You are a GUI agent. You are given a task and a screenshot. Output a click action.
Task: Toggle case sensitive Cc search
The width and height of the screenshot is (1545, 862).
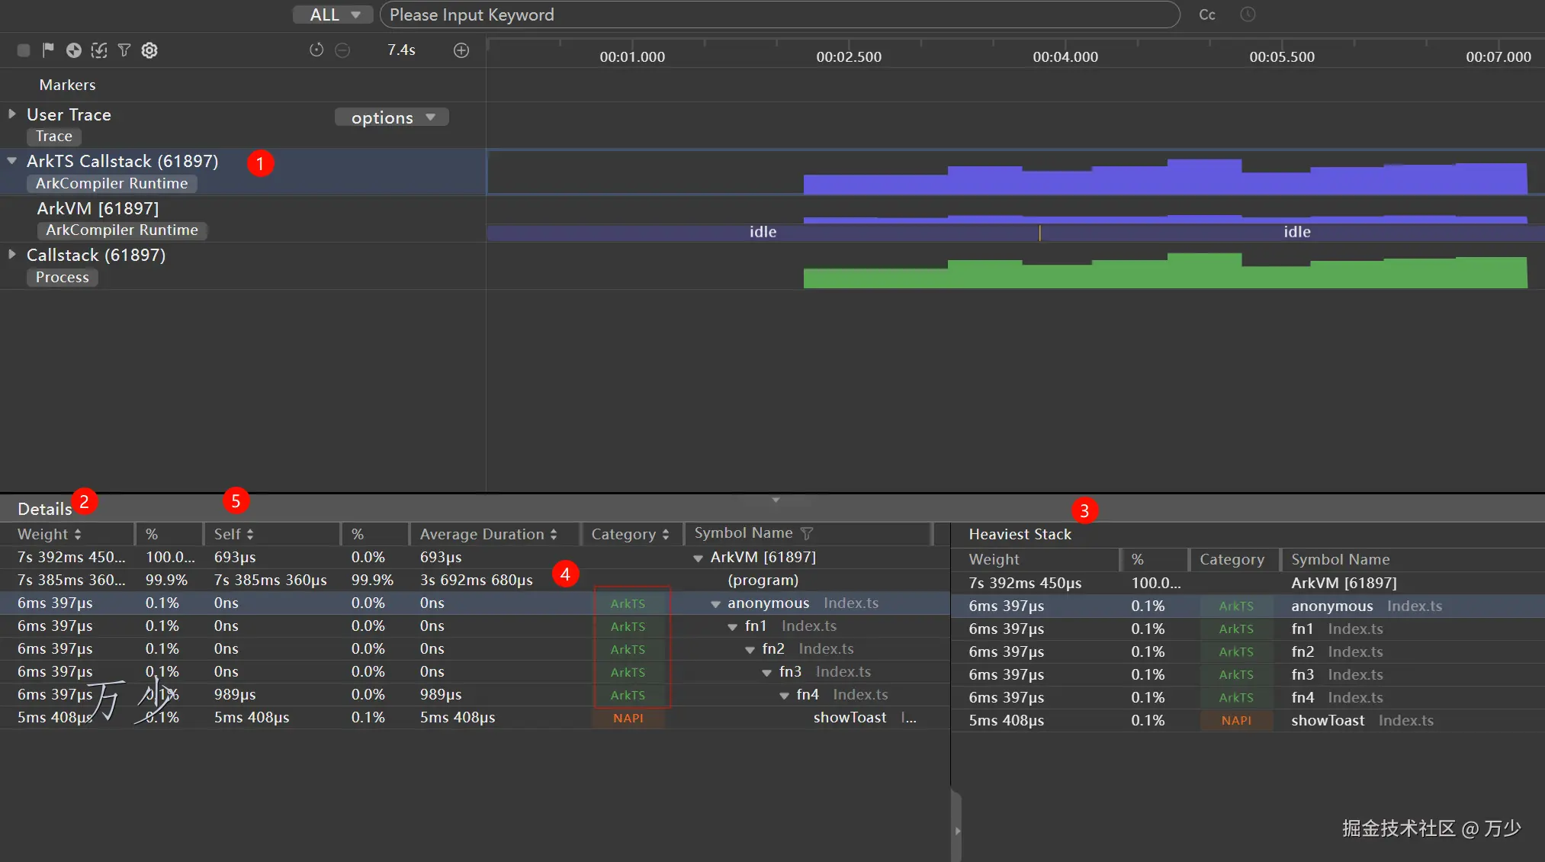point(1206,14)
